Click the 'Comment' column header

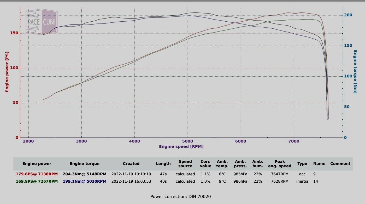[x=340, y=164]
